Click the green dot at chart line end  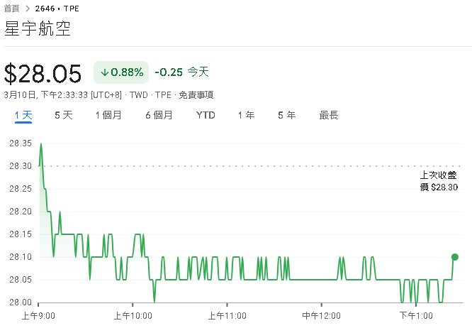[455, 257]
